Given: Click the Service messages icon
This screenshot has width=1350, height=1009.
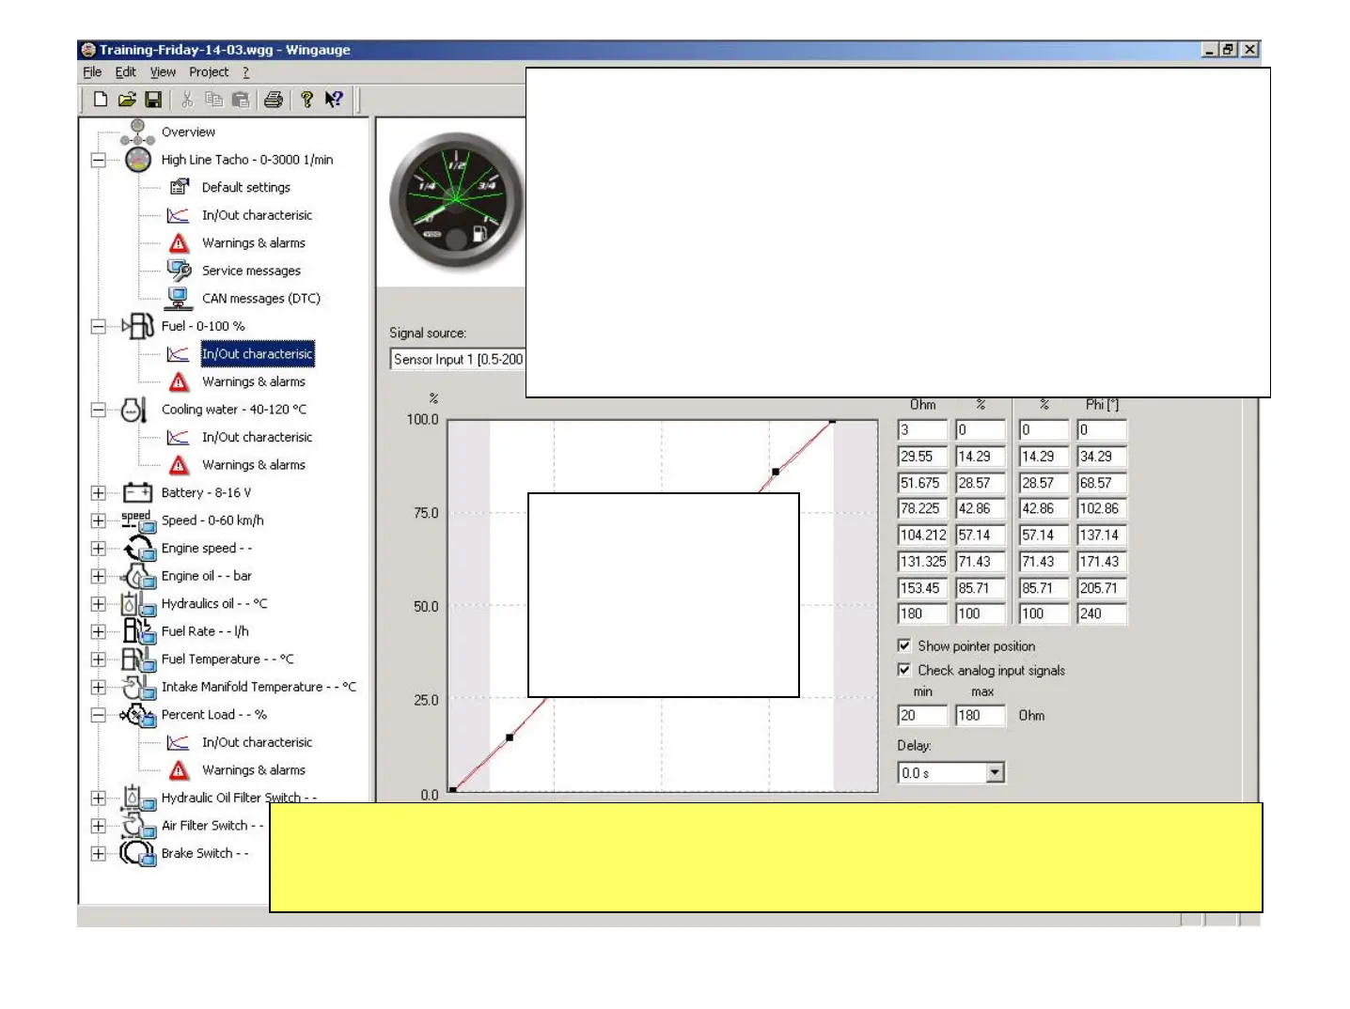Looking at the screenshot, I should pyautogui.click(x=179, y=271).
